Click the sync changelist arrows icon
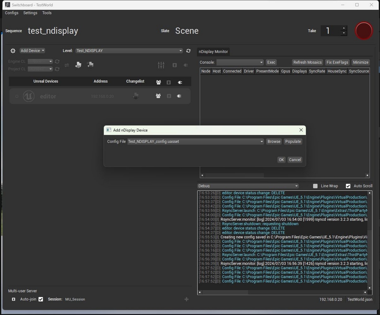 point(66,65)
